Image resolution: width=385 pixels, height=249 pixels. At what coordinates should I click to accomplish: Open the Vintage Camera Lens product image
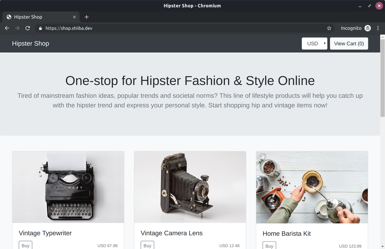click(x=190, y=187)
